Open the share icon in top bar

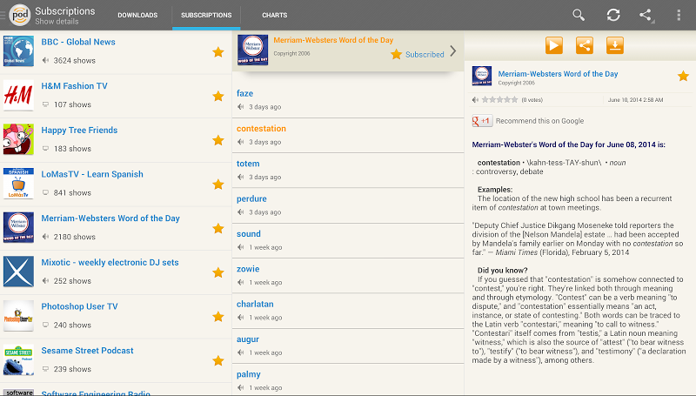click(x=646, y=15)
